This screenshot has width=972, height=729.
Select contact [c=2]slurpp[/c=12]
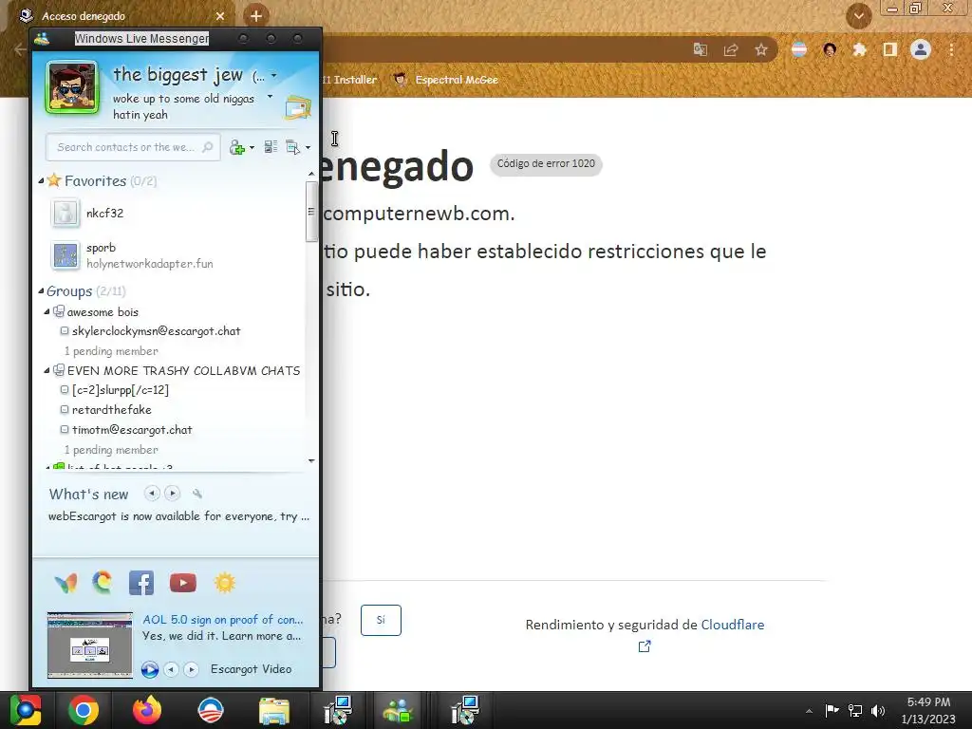coord(121,390)
